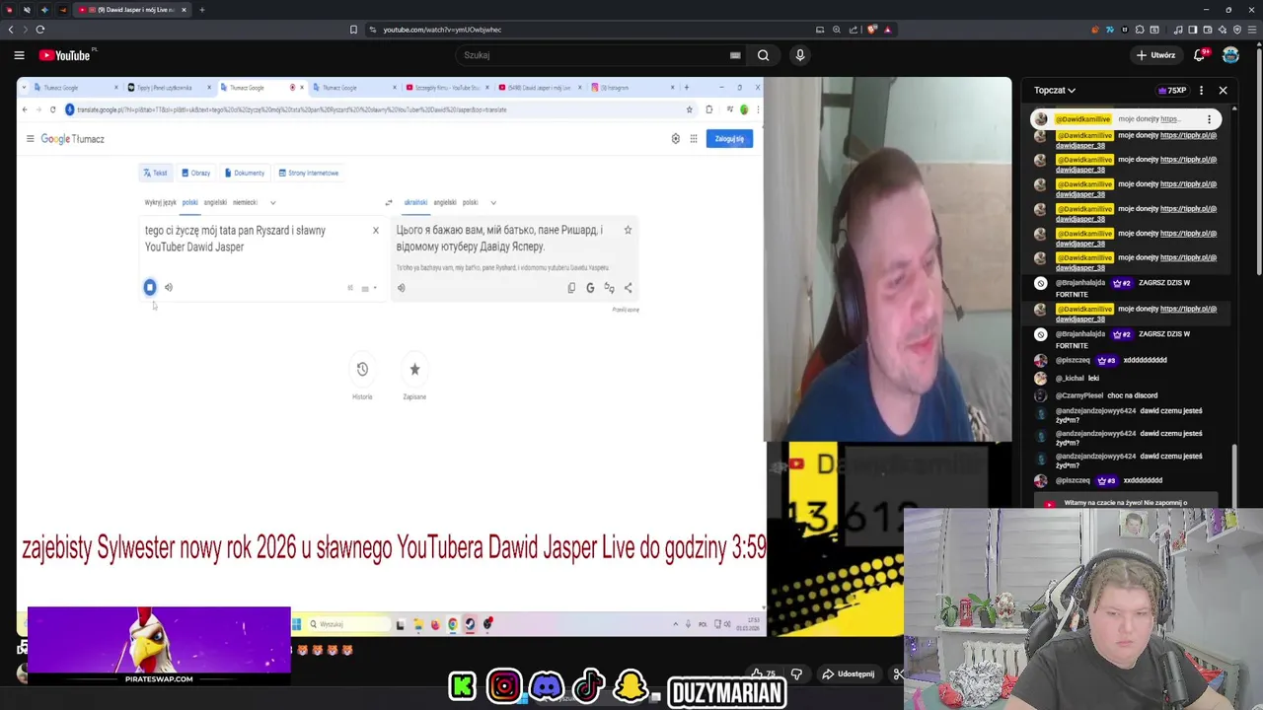Close the live chat panel

1223,90
